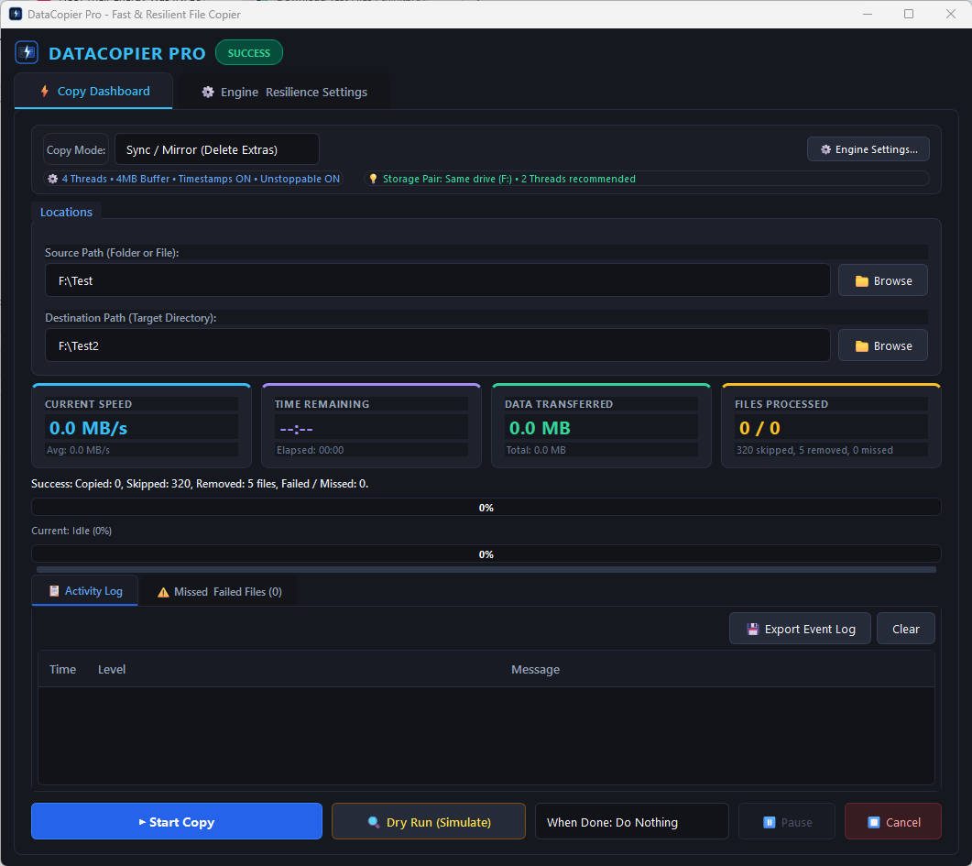Click the lightbulb icon beside Storage Pair hint
The height and width of the screenshot is (866, 972).
coord(373,179)
